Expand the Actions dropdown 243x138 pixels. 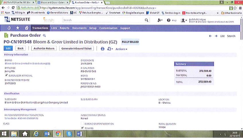tap(121, 49)
